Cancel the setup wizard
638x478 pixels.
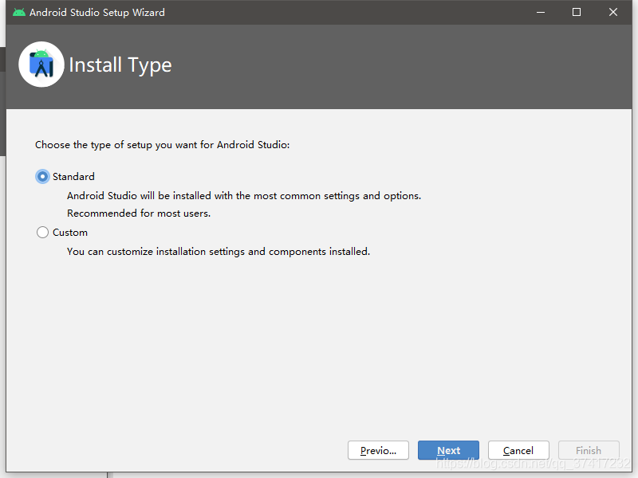pyautogui.click(x=518, y=450)
